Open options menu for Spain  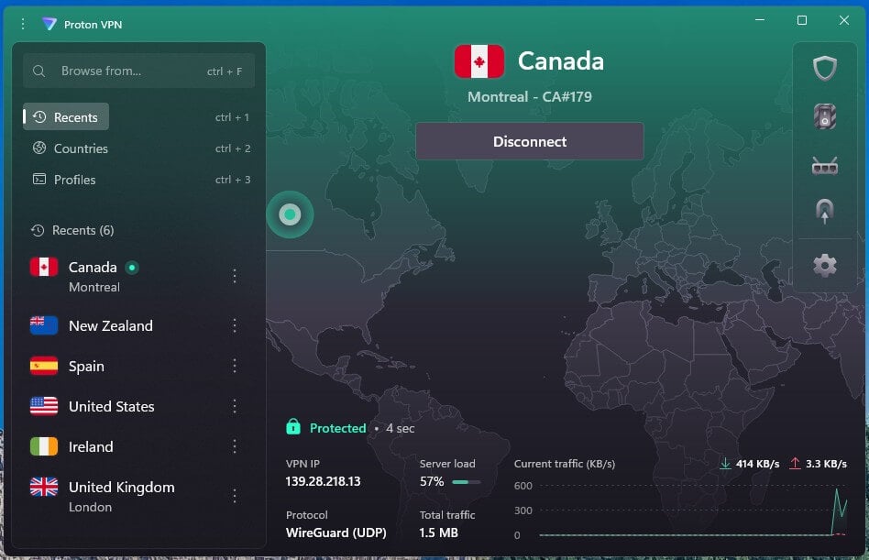coord(235,366)
